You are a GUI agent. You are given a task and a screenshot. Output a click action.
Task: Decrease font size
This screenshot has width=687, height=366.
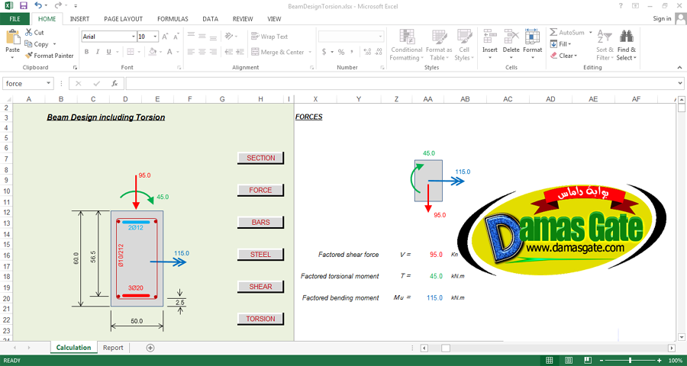coord(176,37)
